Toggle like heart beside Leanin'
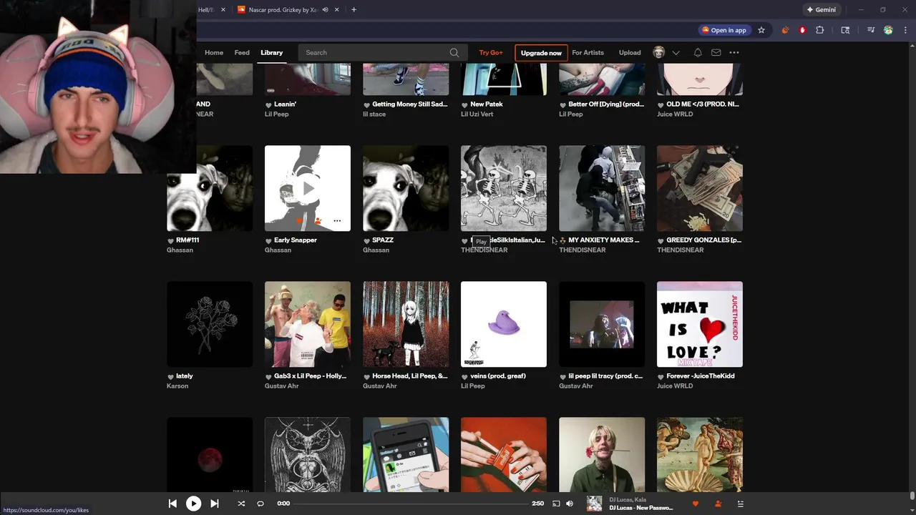This screenshot has width=916, height=515. pyautogui.click(x=268, y=104)
